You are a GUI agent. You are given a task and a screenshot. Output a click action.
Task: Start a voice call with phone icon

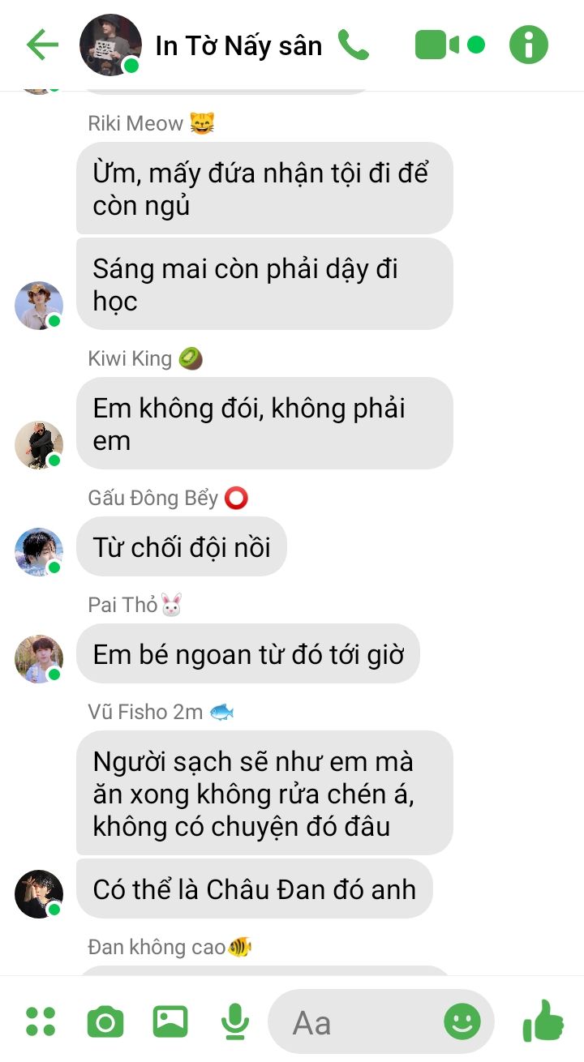click(354, 45)
